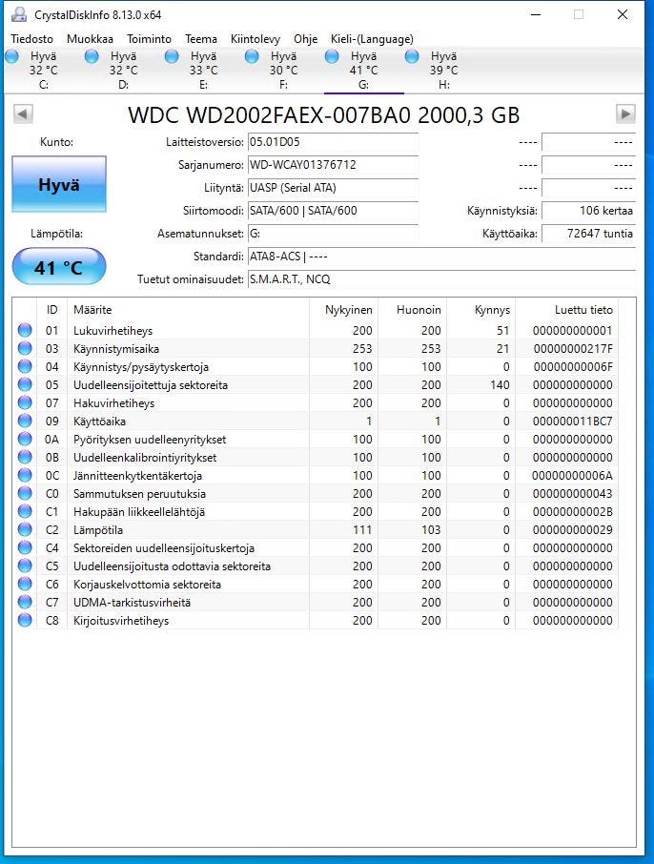Open the Kieli-(Language) menu

pyautogui.click(x=372, y=39)
